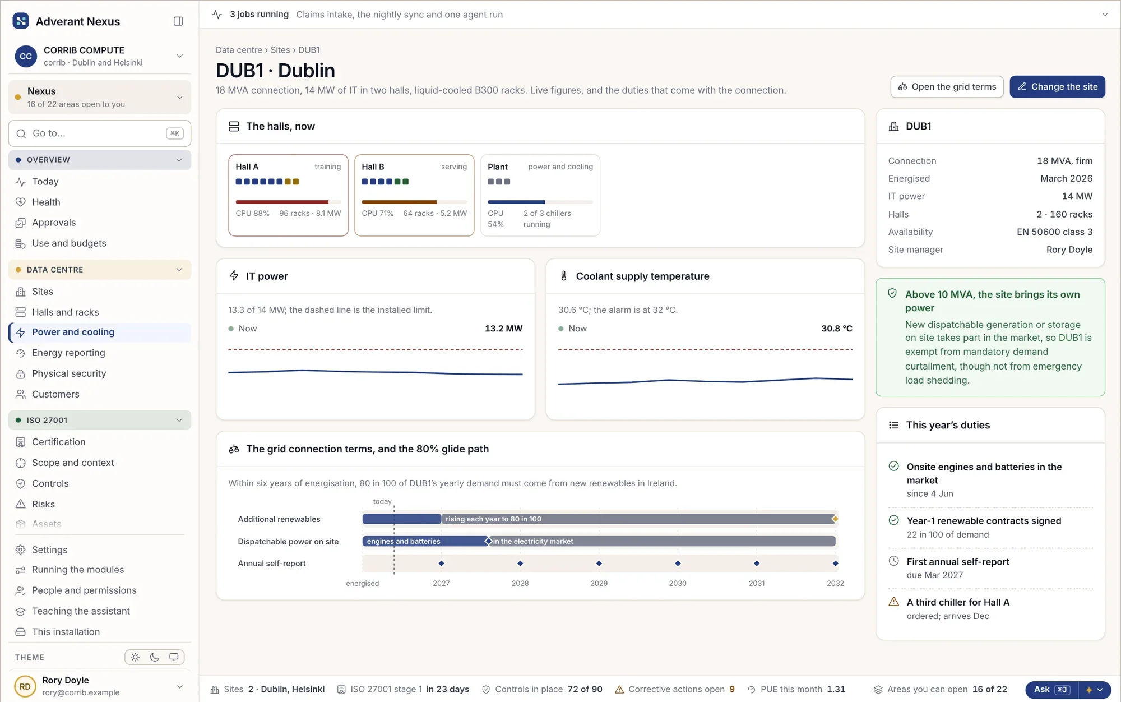Open the Rory Doyle account menu
The width and height of the screenshot is (1121, 702).
pos(100,686)
